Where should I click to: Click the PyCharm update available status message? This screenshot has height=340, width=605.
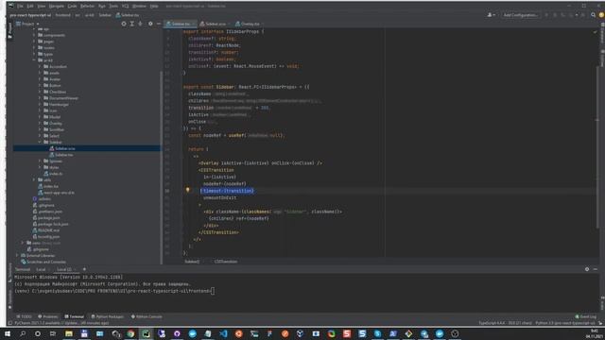click(61, 323)
